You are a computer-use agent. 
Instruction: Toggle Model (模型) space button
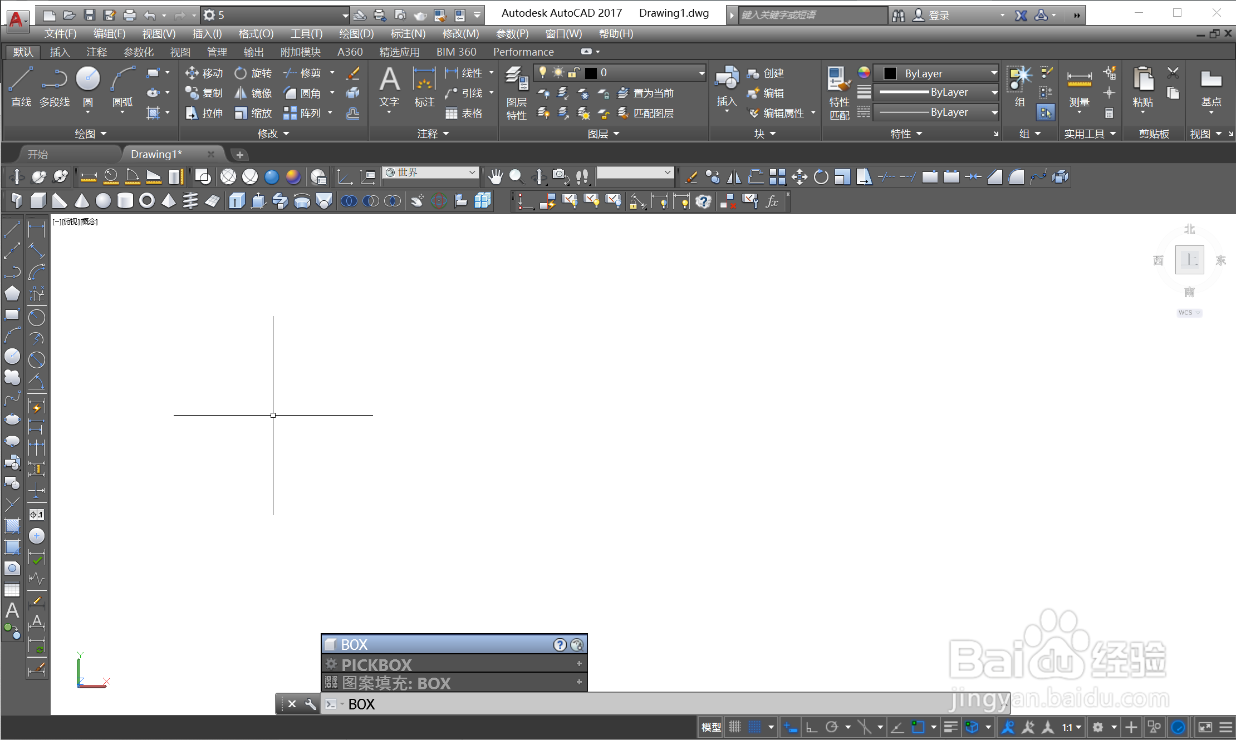click(x=710, y=727)
